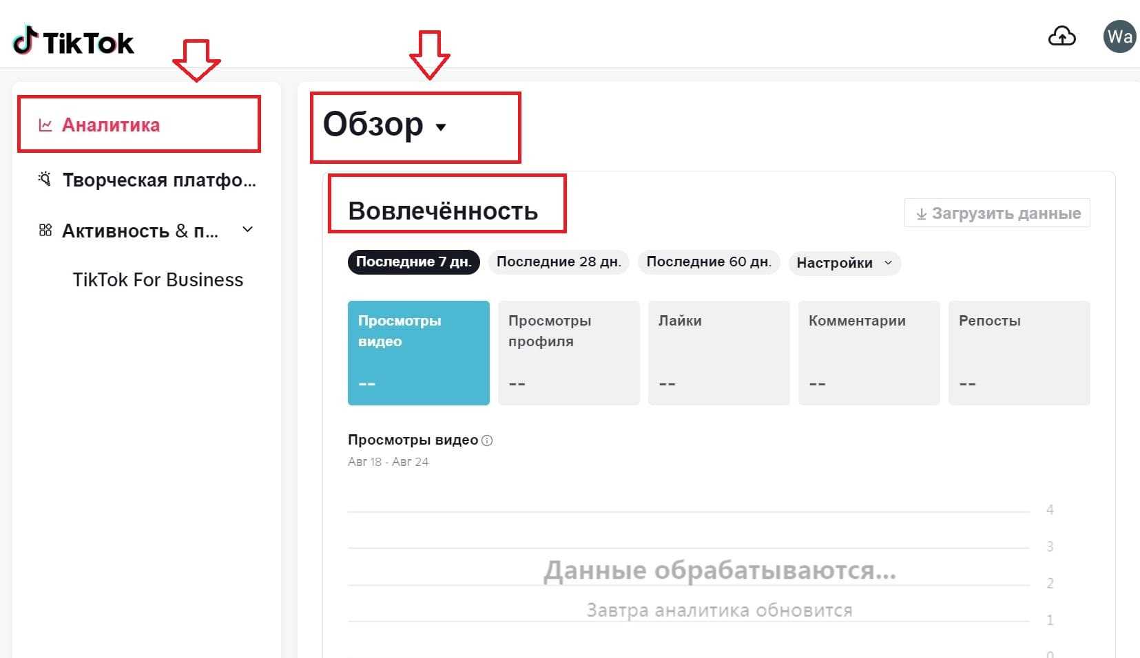Select the Репосты metric card
The image size is (1140, 658).
click(1019, 352)
